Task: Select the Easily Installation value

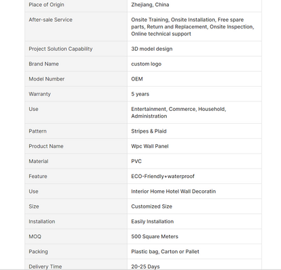Action: [153, 221]
